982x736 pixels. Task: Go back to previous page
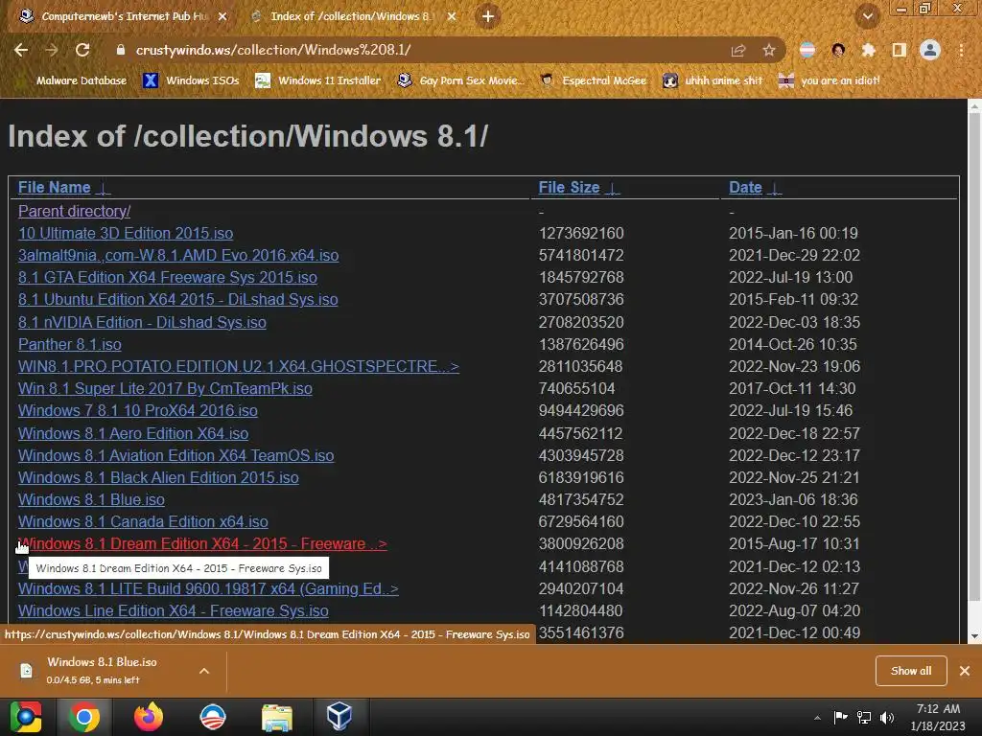(21, 50)
